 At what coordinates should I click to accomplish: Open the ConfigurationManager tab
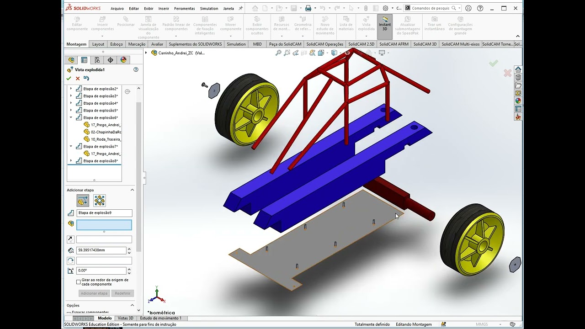(97, 60)
